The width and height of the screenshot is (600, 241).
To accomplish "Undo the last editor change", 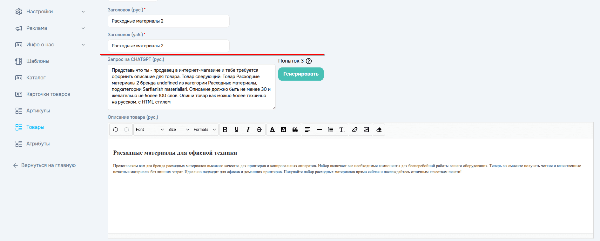I will tap(115, 130).
